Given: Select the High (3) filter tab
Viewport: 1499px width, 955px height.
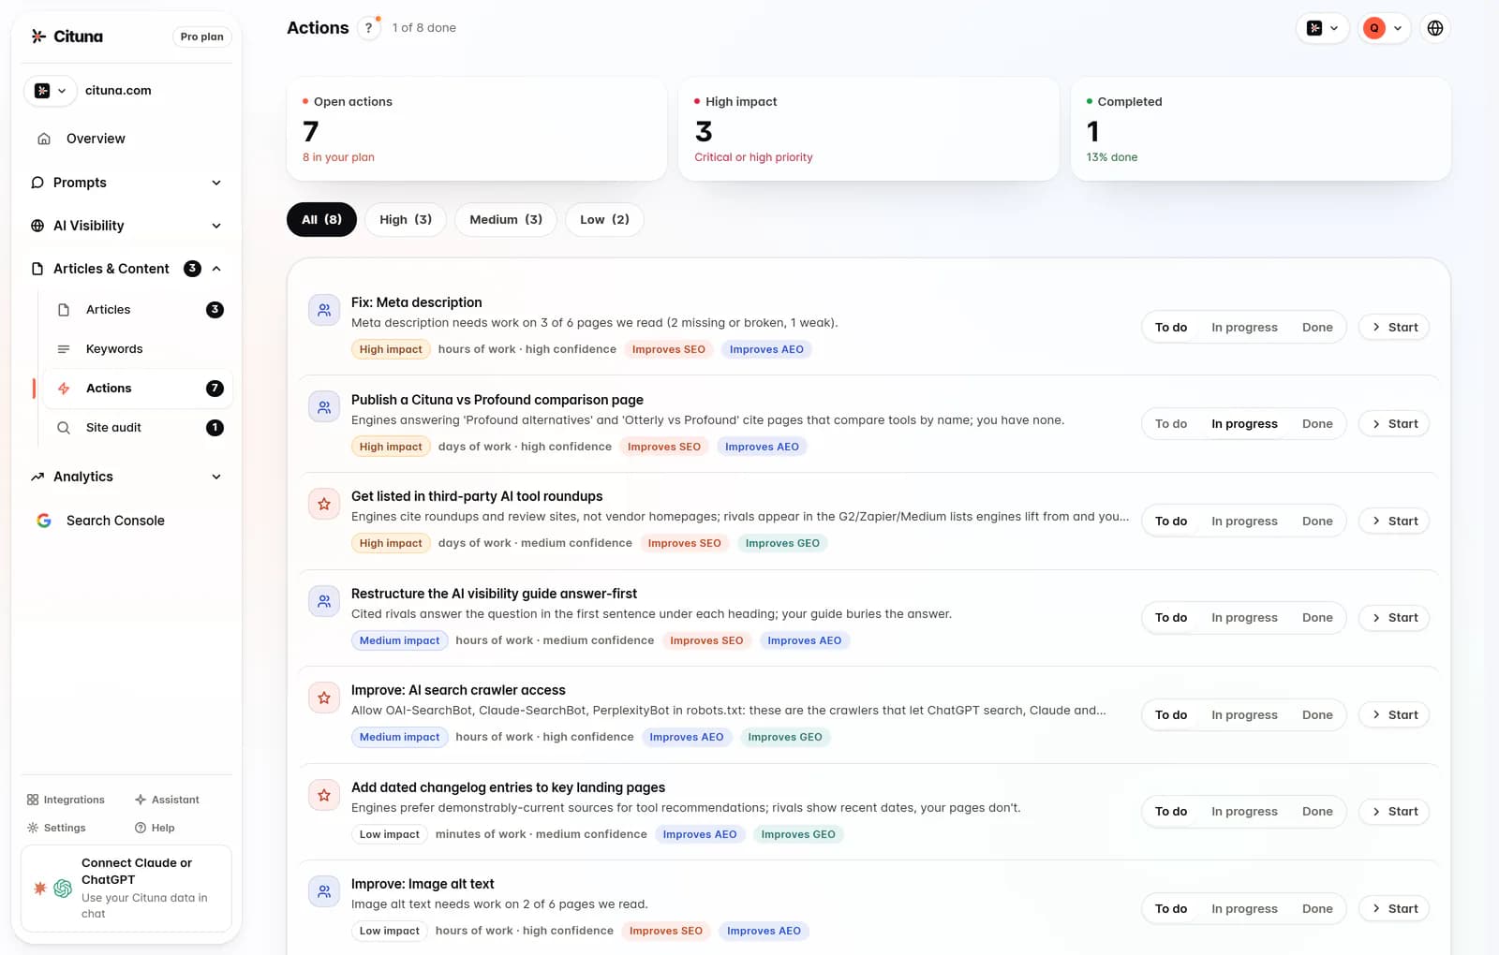Looking at the screenshot, I should point(406,220).
